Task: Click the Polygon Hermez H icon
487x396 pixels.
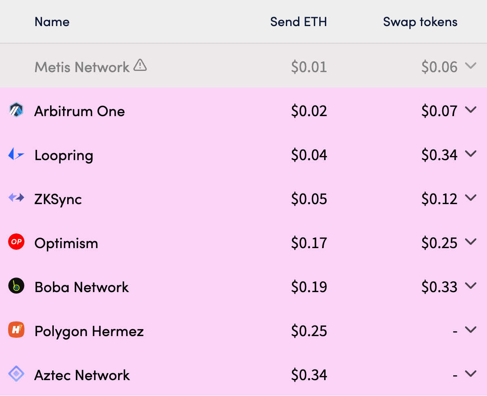Action: pos(15,330)
